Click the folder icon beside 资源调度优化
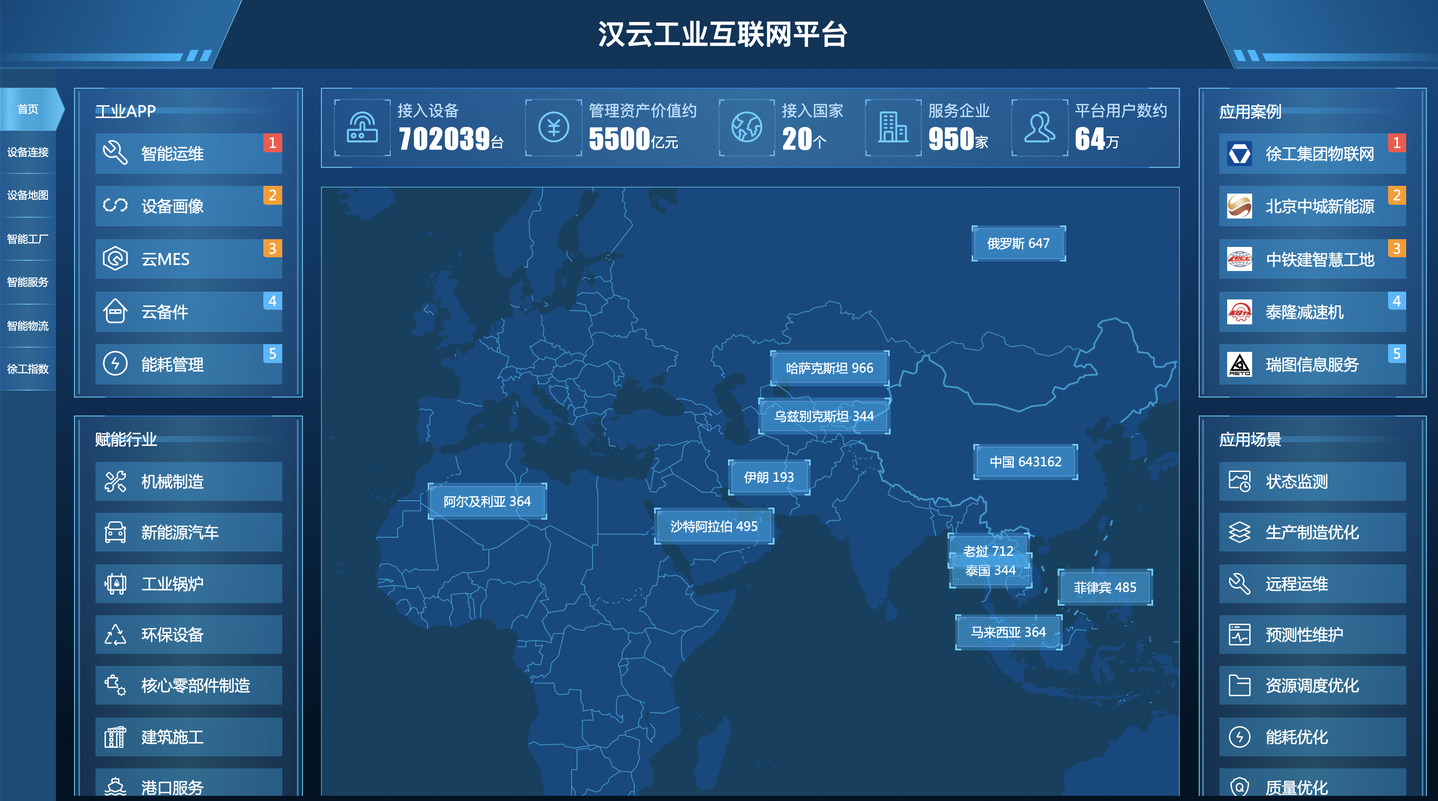 [1239, 685]
